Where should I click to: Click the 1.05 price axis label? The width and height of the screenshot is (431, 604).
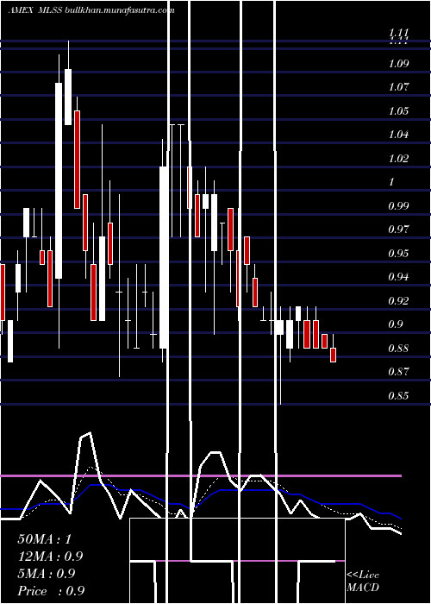pyautogui.click(x=398, y=110)
